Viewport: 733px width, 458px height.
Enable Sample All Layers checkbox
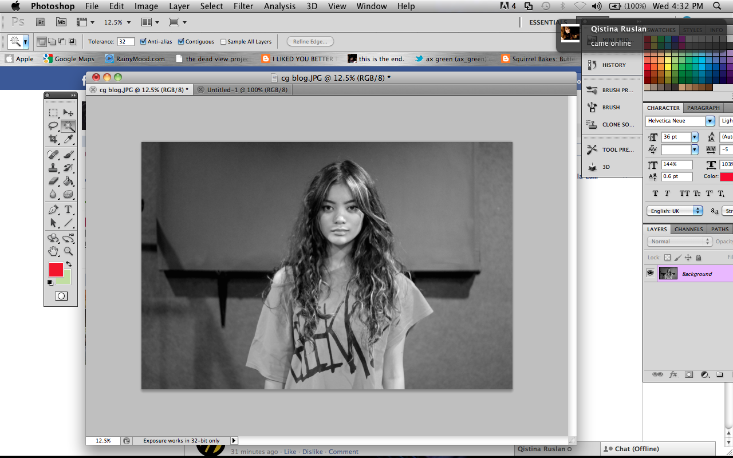pos(223,42)
